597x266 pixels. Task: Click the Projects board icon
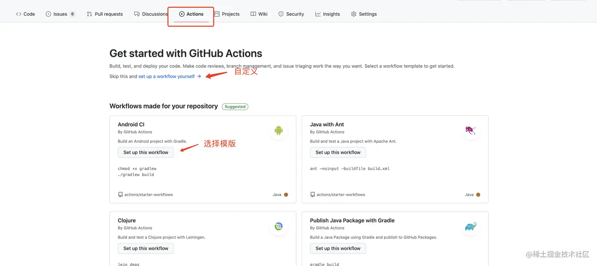(217, 14)
